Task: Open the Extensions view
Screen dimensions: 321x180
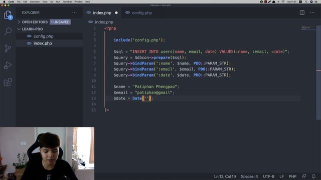Action: (x=8, y=82)
